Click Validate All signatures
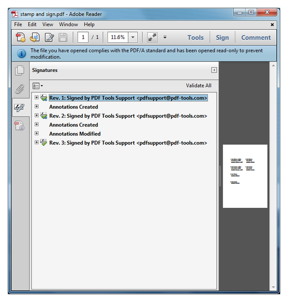This screenshot has height=302, width=288. [198, 86]
